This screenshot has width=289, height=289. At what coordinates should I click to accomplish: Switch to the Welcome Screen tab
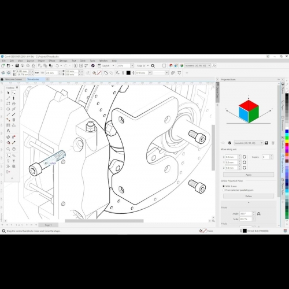tap(13, 79)
